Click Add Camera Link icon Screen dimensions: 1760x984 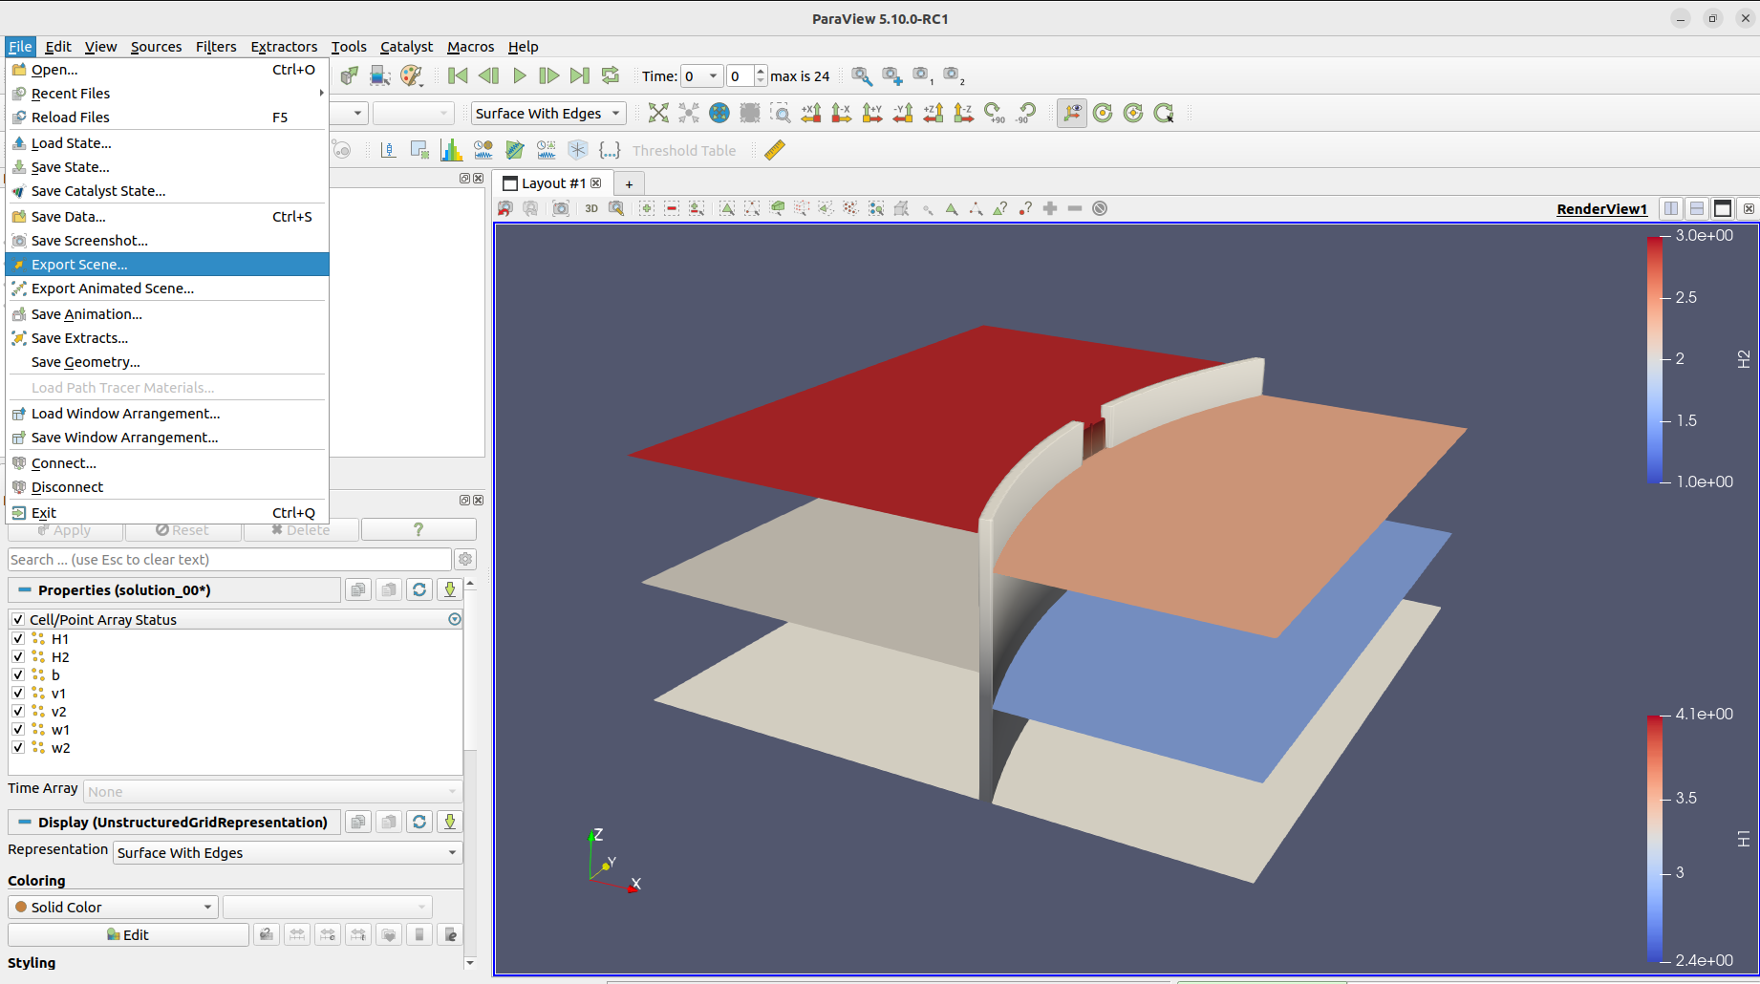891,75
